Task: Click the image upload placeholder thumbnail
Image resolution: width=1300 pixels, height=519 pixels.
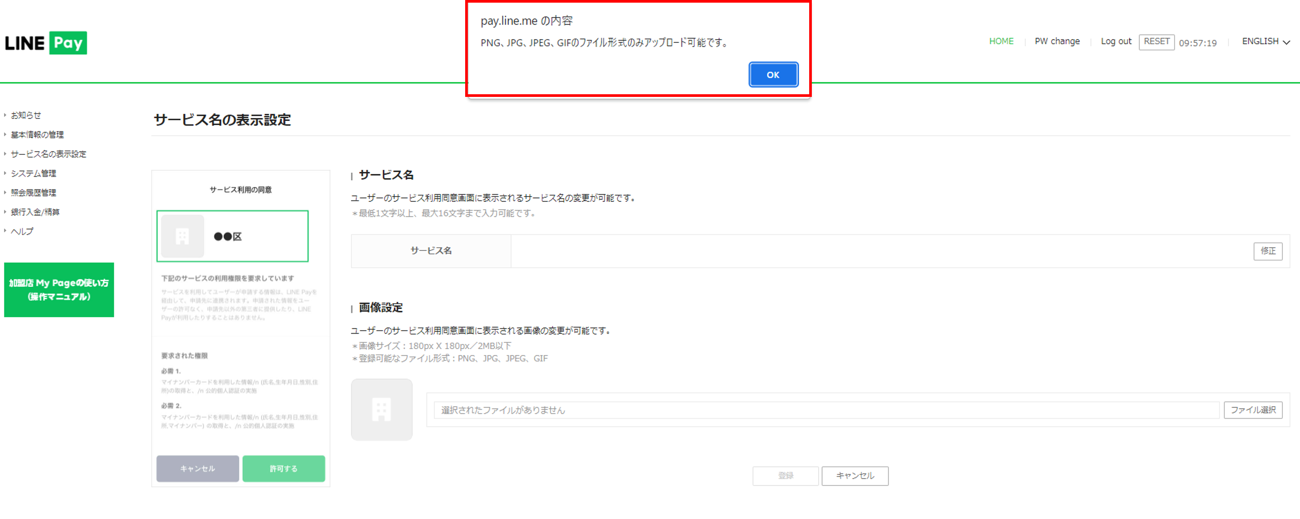Action: 382,409
